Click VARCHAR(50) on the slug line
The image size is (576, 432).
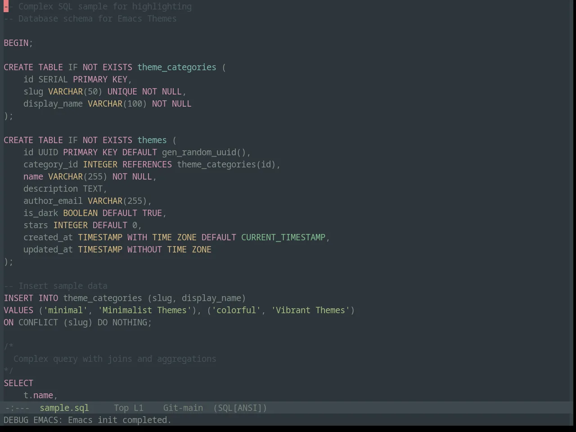click(75, 91)
